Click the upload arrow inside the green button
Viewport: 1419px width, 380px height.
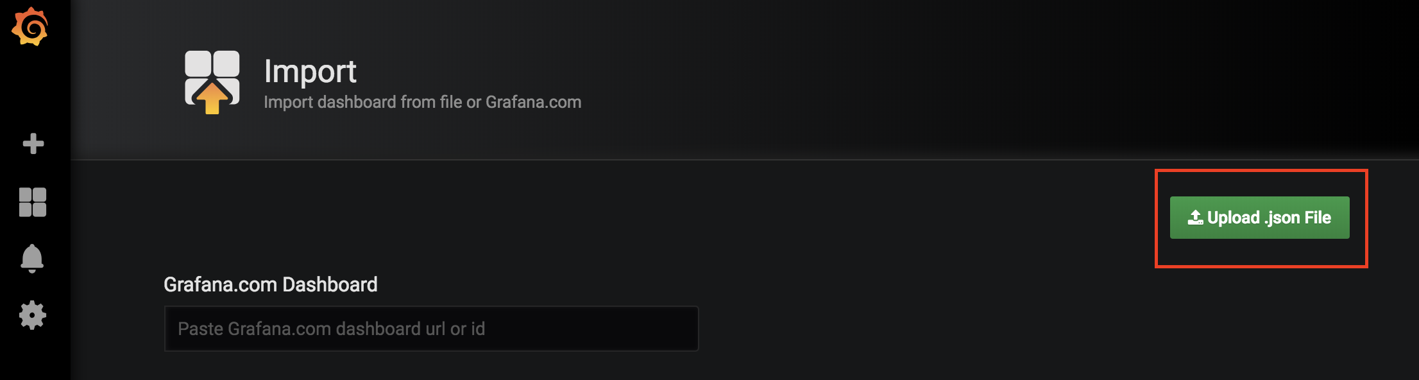1197,217
